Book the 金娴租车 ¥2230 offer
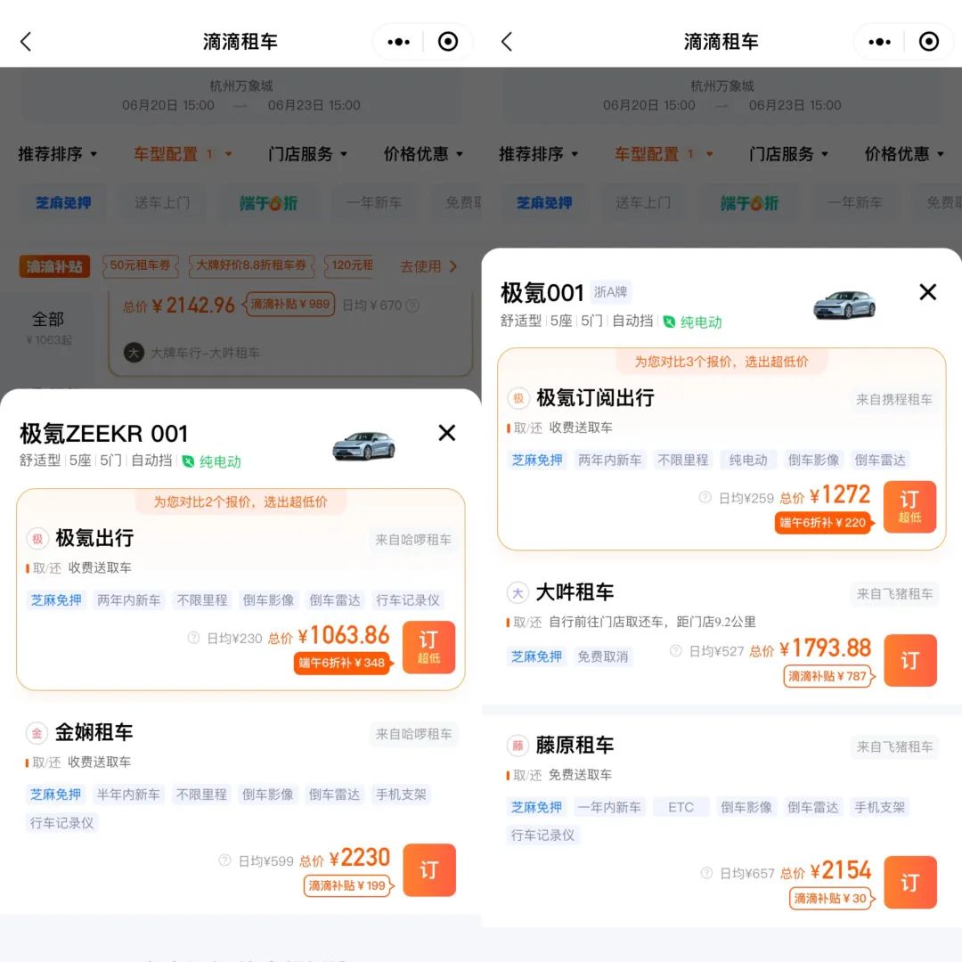This screenshot has width=962, height=962. [x=429, y=870]
